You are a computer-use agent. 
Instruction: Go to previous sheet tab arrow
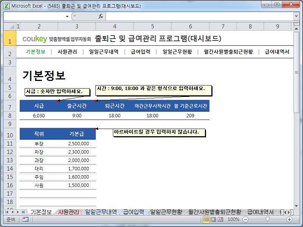click(12, 212)
